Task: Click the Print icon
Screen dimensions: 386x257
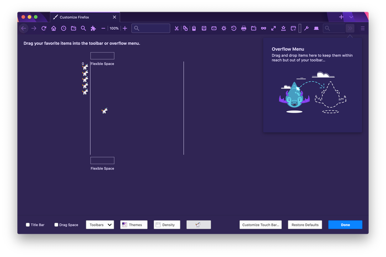Action: [x=244, y=28]
